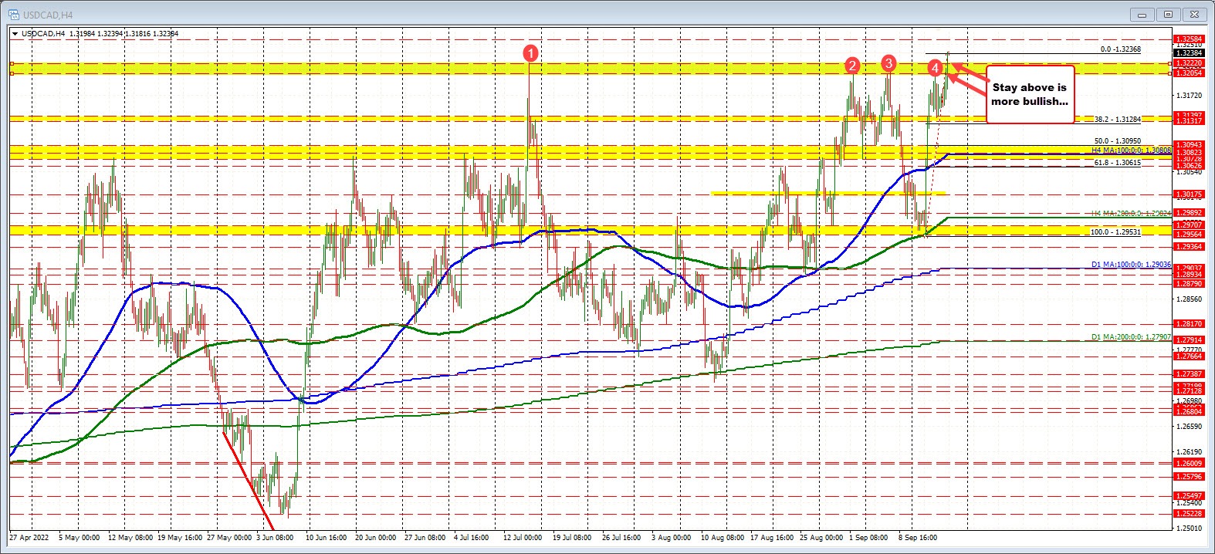1215x554 pixels.
Task: Click the 10 Aug 08:00 time label
Action: pyautogui.click(x=723, y=537)
